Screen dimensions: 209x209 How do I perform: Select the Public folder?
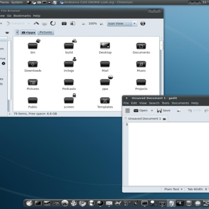click(x=33, y=102)
